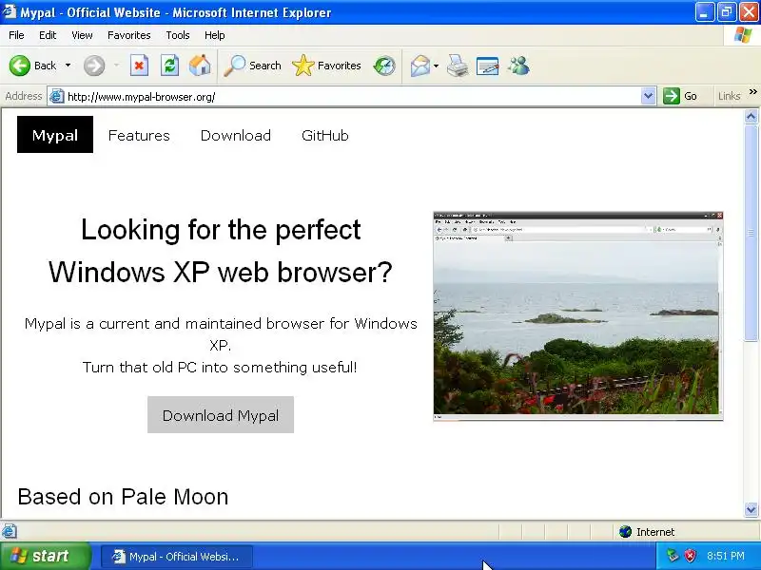The image size is (761, 570).
Task: Open the Edit menu
Action: click(x=48, y=35)
